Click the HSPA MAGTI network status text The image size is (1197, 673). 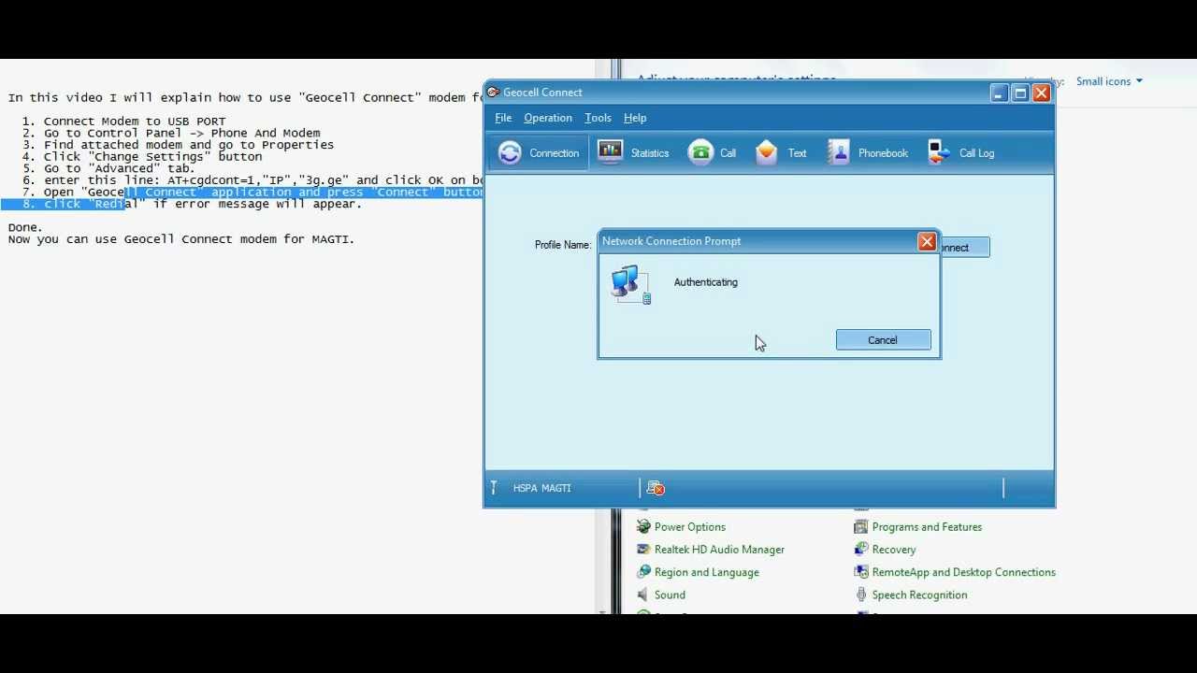click(541, 488)
